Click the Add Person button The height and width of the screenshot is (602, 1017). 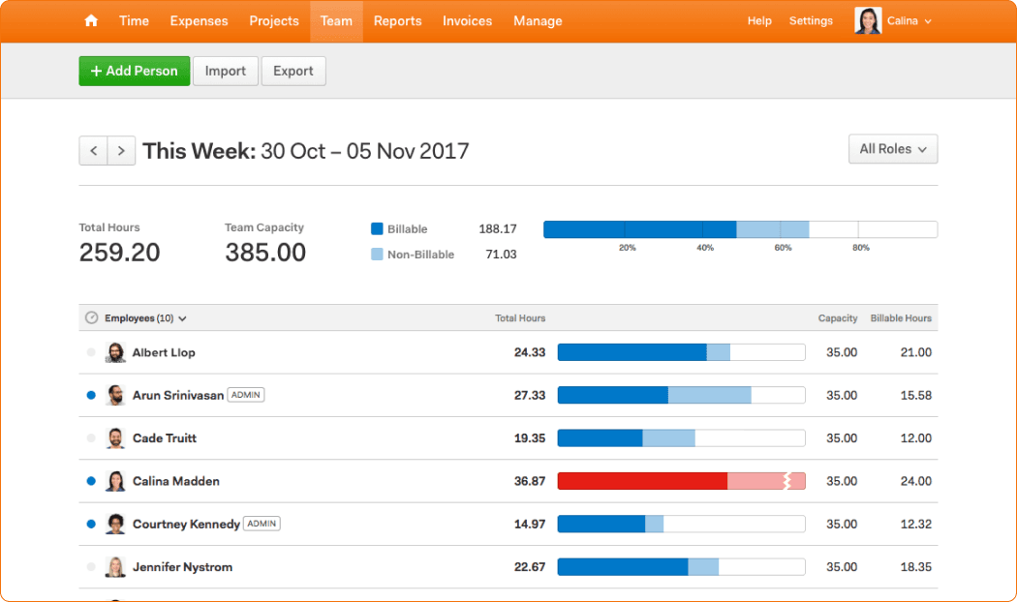point(134,71)
